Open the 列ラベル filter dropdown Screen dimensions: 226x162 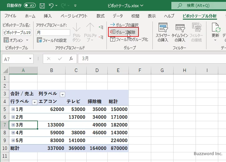[x=62, y=95]
